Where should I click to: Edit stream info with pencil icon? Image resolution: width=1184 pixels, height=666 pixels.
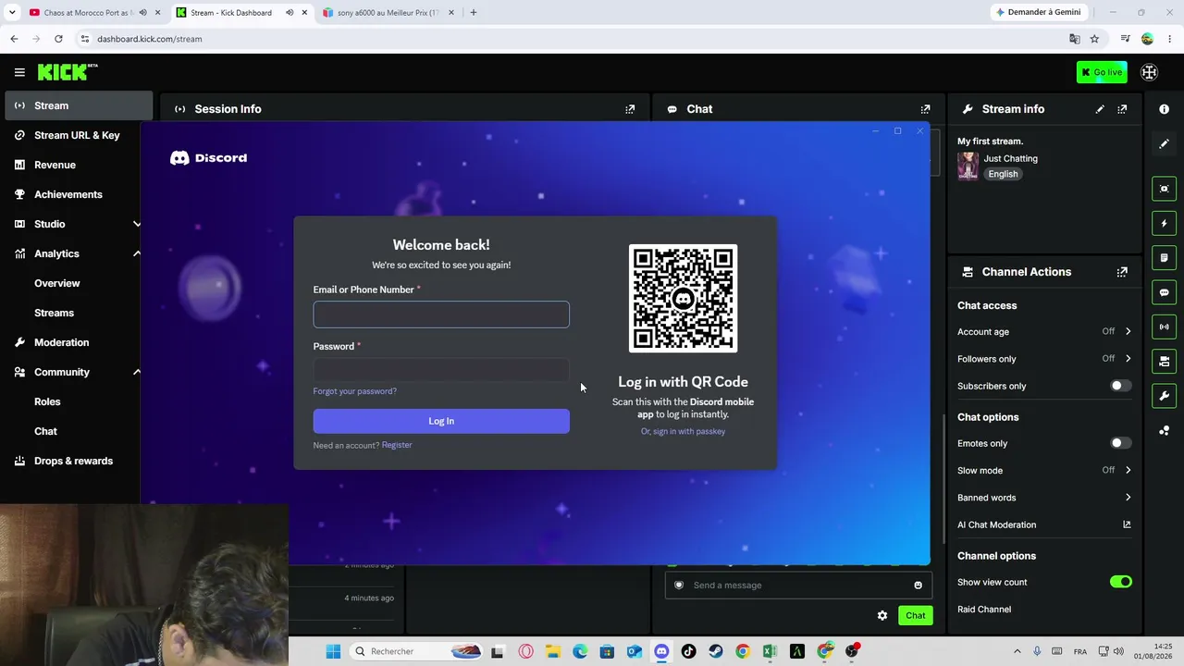coord(1100,109)
